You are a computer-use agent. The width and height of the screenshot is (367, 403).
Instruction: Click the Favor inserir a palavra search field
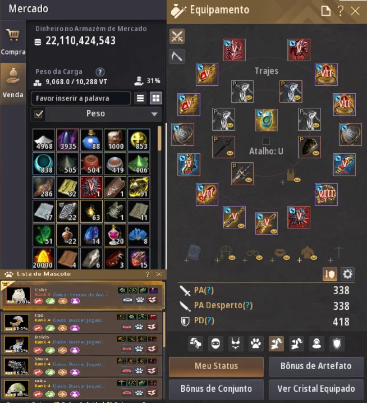tap(81, 98)
